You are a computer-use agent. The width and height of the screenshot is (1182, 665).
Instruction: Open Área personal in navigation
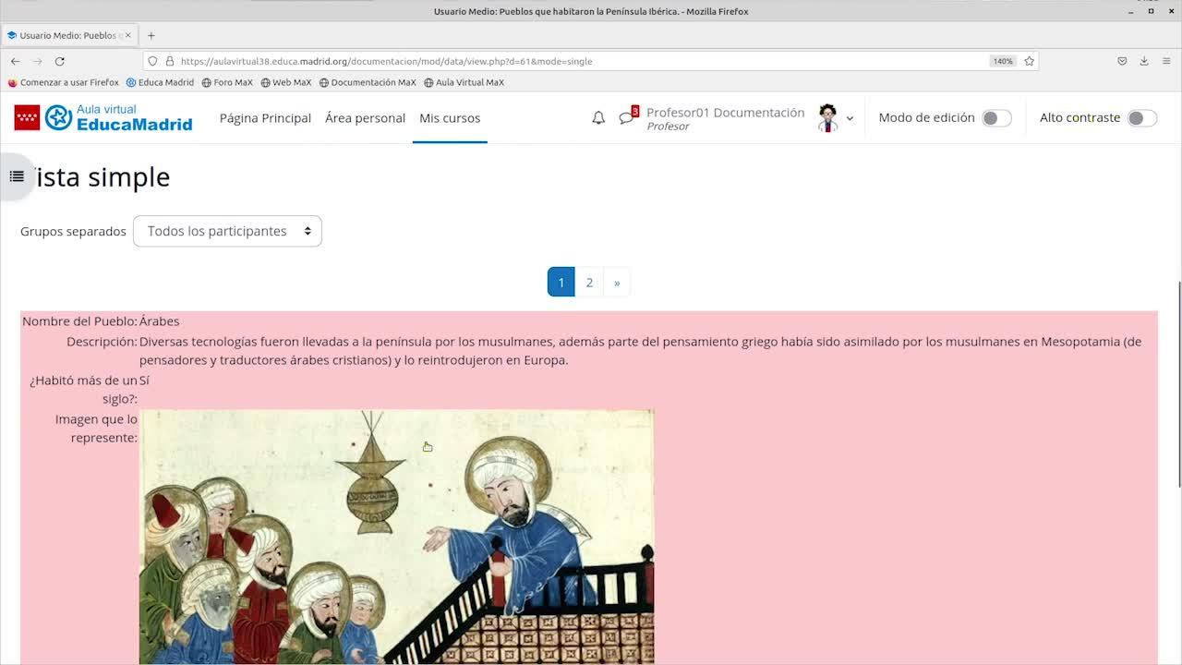pyautogui.click(x=365, y=118)
